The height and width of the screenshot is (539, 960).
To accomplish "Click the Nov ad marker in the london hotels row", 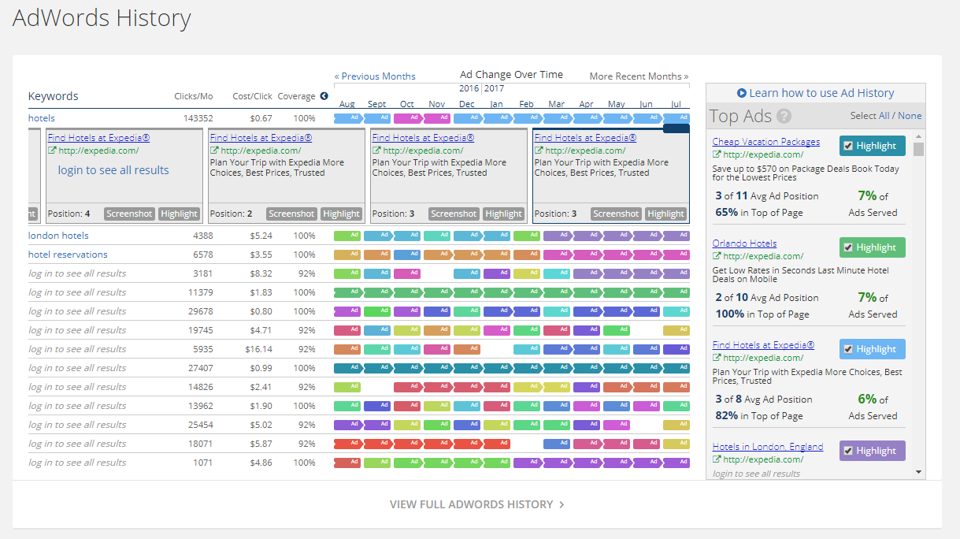I will pyautogui.click(x=437, y=236).
